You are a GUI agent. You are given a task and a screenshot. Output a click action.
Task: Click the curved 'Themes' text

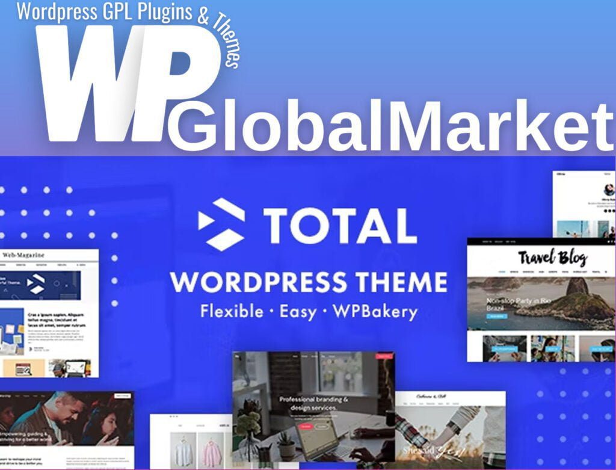226,40
